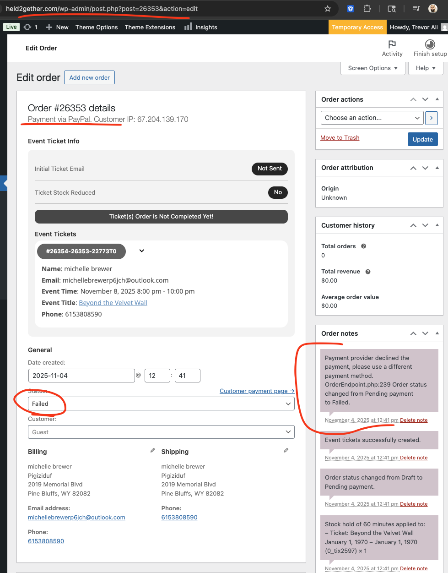Click the date created input field
Viewport: 448px width, 573px height.
[x=81, y=376]
